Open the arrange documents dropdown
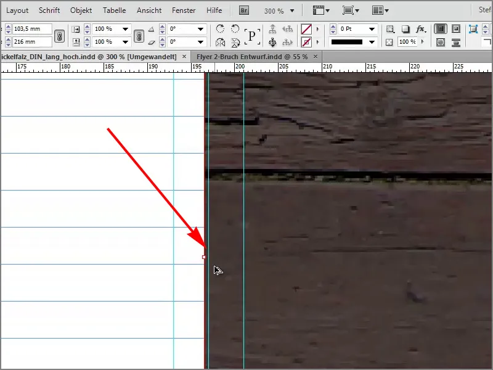This screenshot has width=493, height=370. [380, 10]
